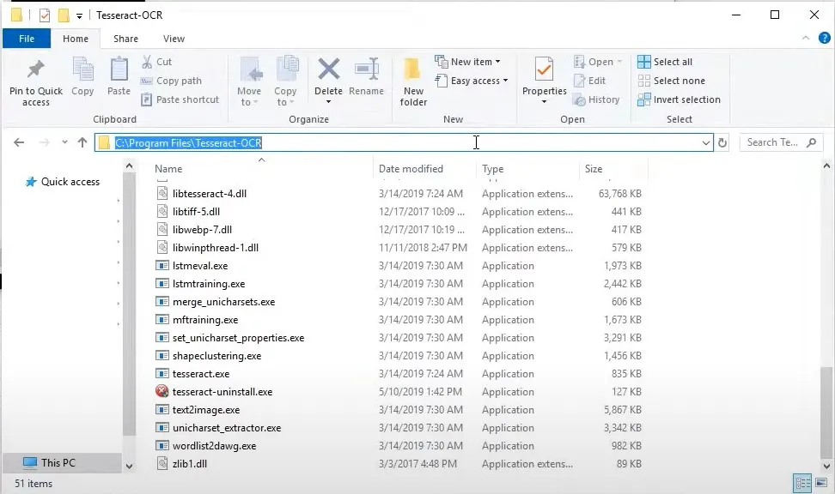Click the file list vertical scrollbar thumb

[826, 413]
